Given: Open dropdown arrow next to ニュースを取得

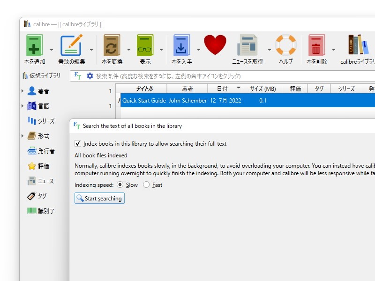Looking at the screenshot, I should coord(269,50).
